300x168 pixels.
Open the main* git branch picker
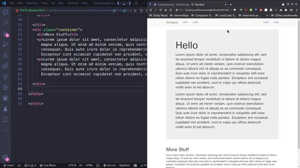tap(8, 165)
